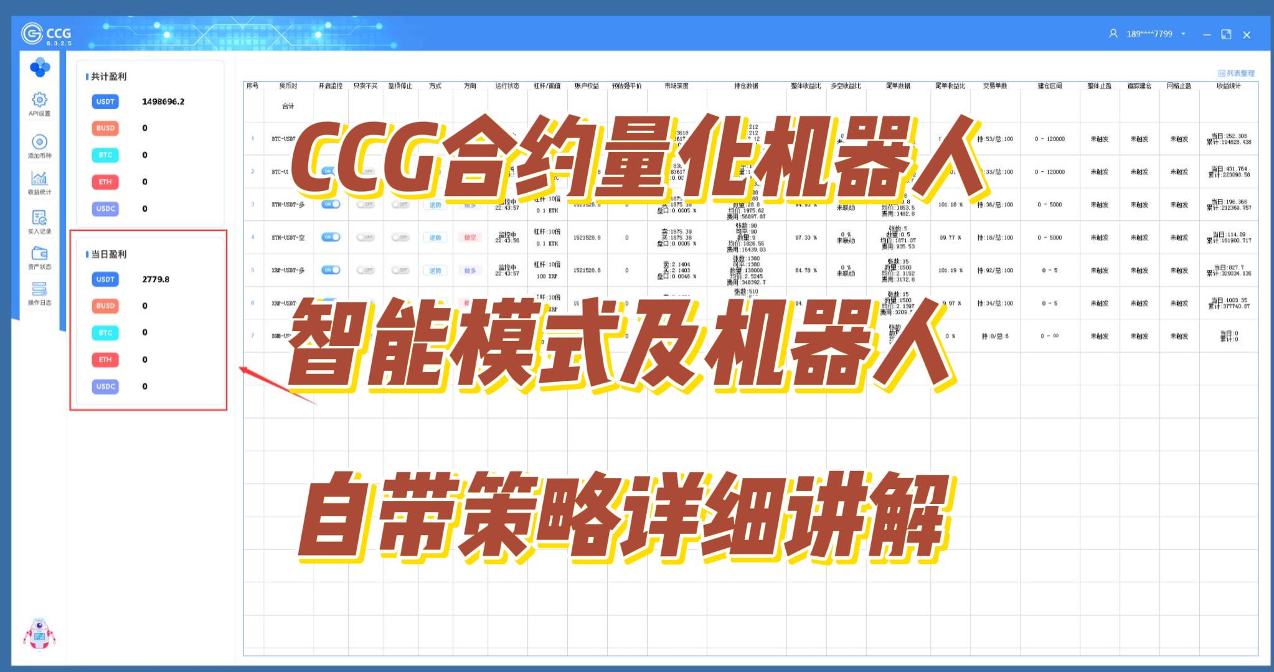Click the user profile icon beside 189****7799
The width and height of the screenshot is (1274, 672).
[1113, 34]
